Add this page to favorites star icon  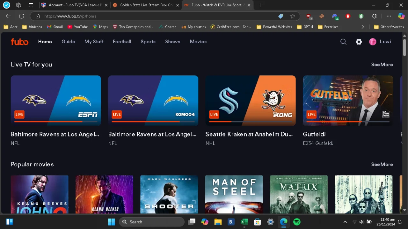pyautogui.click(x=293, y=16)
